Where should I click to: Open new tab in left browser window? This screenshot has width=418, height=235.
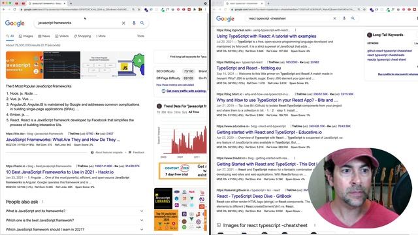[71, 3]
